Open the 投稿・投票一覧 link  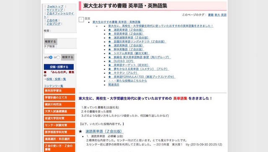[x=56, y=79]
